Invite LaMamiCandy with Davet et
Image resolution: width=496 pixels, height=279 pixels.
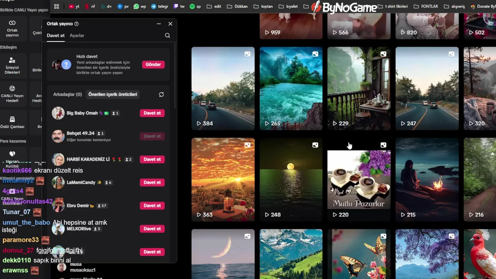[152, 183]
